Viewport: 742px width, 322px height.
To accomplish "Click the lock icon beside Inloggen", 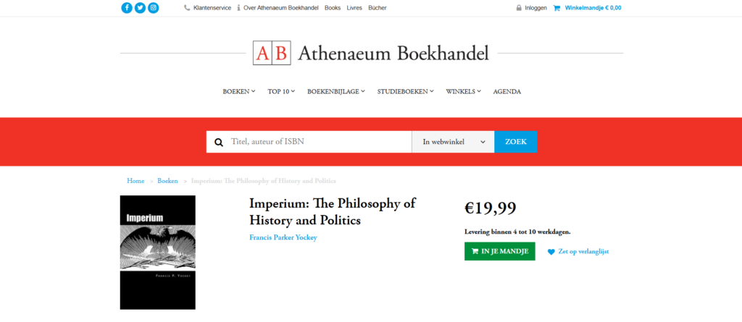I will click(x=519, y=8).
